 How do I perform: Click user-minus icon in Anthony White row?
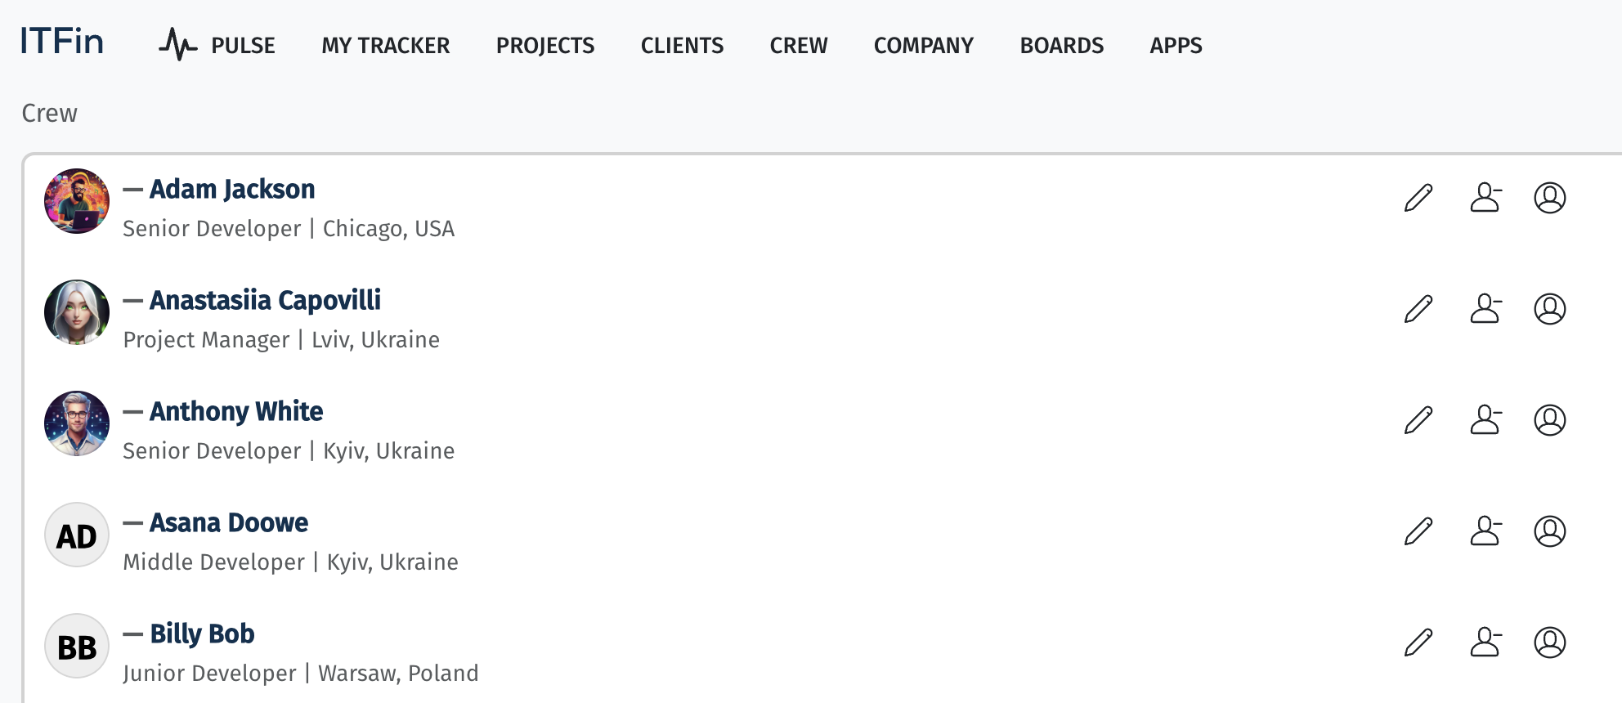pyautogui.click(x=1485, y=420)
